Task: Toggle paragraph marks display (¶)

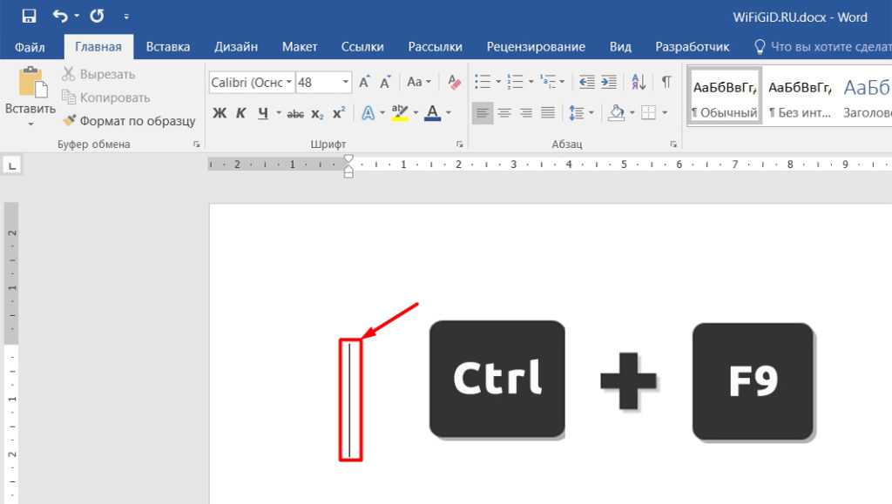Action: (666, 82)
